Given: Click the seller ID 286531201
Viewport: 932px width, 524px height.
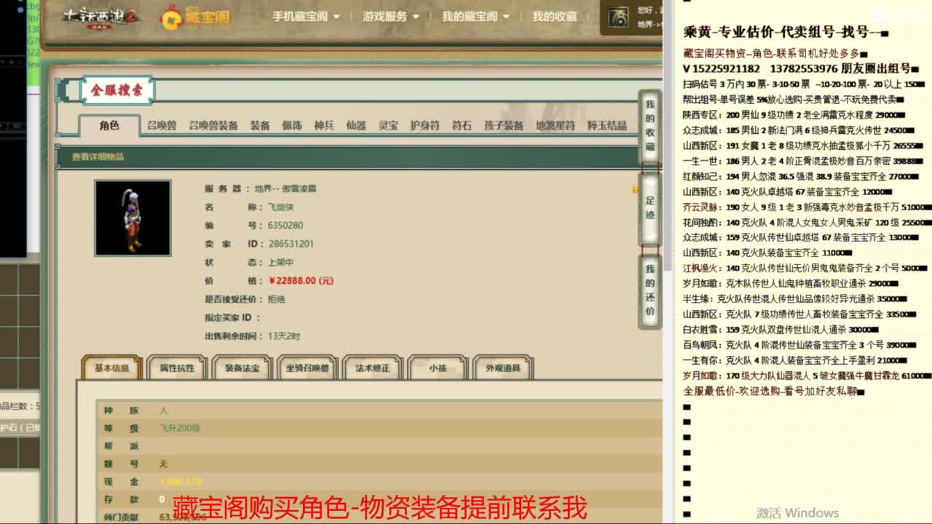Looking at the screenshot, I should pyautogui.click(x=291, y=244).
